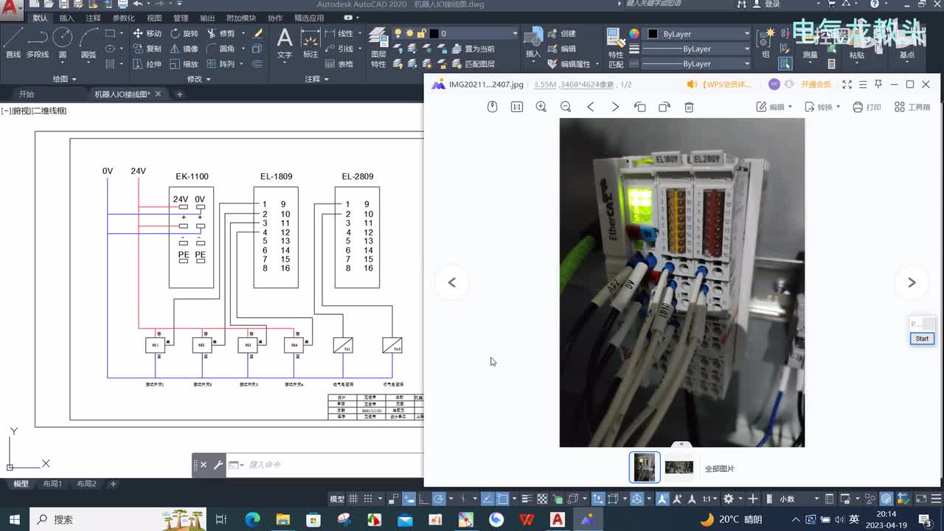Viewport: 944px width, 531px height.
Task: Select the second image thumbnail
Action: [679, 467]
